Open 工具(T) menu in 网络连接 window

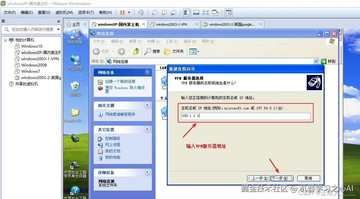[172, 41]
